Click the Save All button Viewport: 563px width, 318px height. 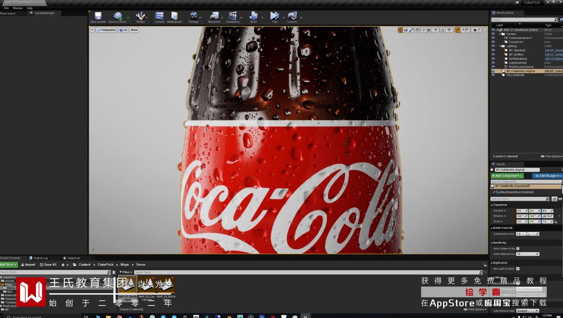point(48,265)
